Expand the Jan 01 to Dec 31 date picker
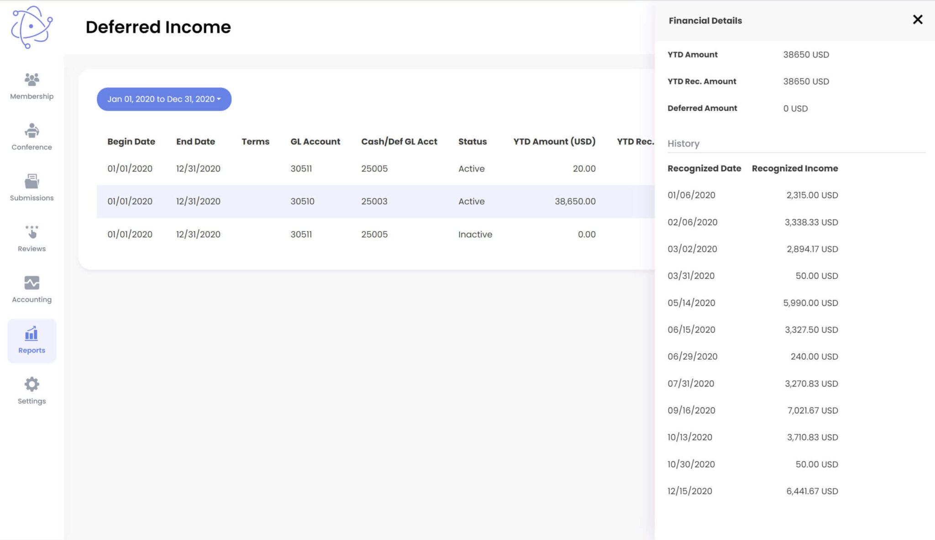 click(163, 99)
